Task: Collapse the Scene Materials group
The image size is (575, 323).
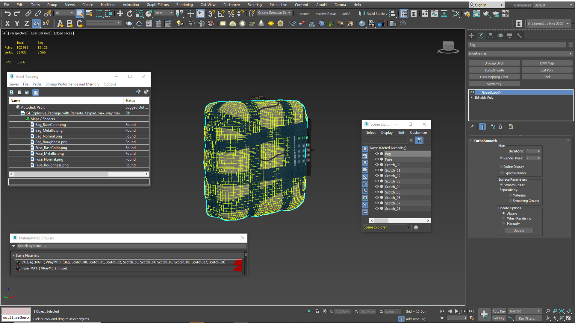Action: coord(13,256)
